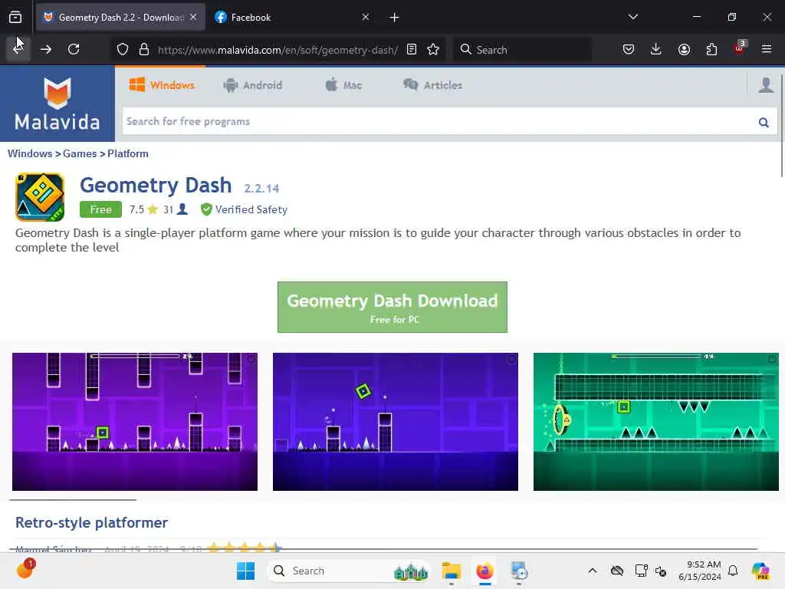785x589 pixels.
Task: Click the browser Search box
Action: (522, 50)
